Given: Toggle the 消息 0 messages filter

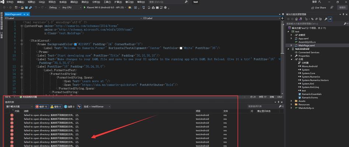Looking at the screenshot, I should click(x=69, y=107).
